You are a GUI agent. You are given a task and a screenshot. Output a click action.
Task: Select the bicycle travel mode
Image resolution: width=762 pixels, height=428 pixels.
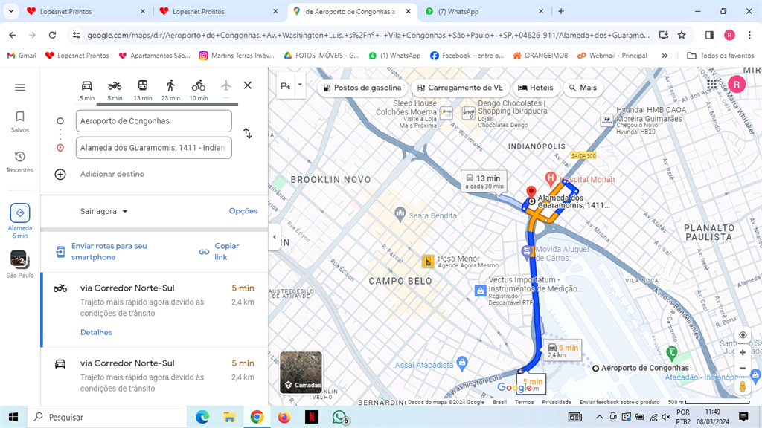coord(198,86)
